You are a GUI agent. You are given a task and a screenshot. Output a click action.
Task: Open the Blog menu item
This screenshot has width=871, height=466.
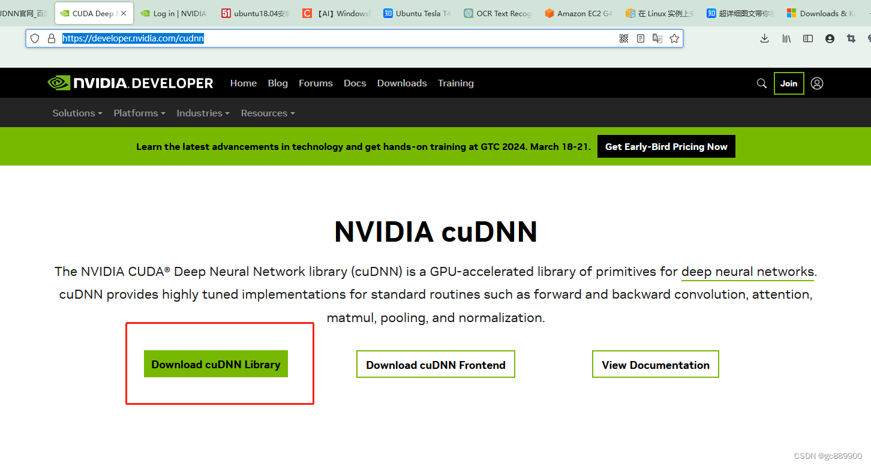(x=278, y=83)
